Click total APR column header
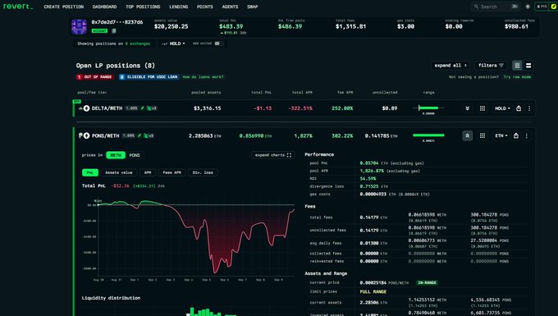The image size is (558, 316). (302, 93)
